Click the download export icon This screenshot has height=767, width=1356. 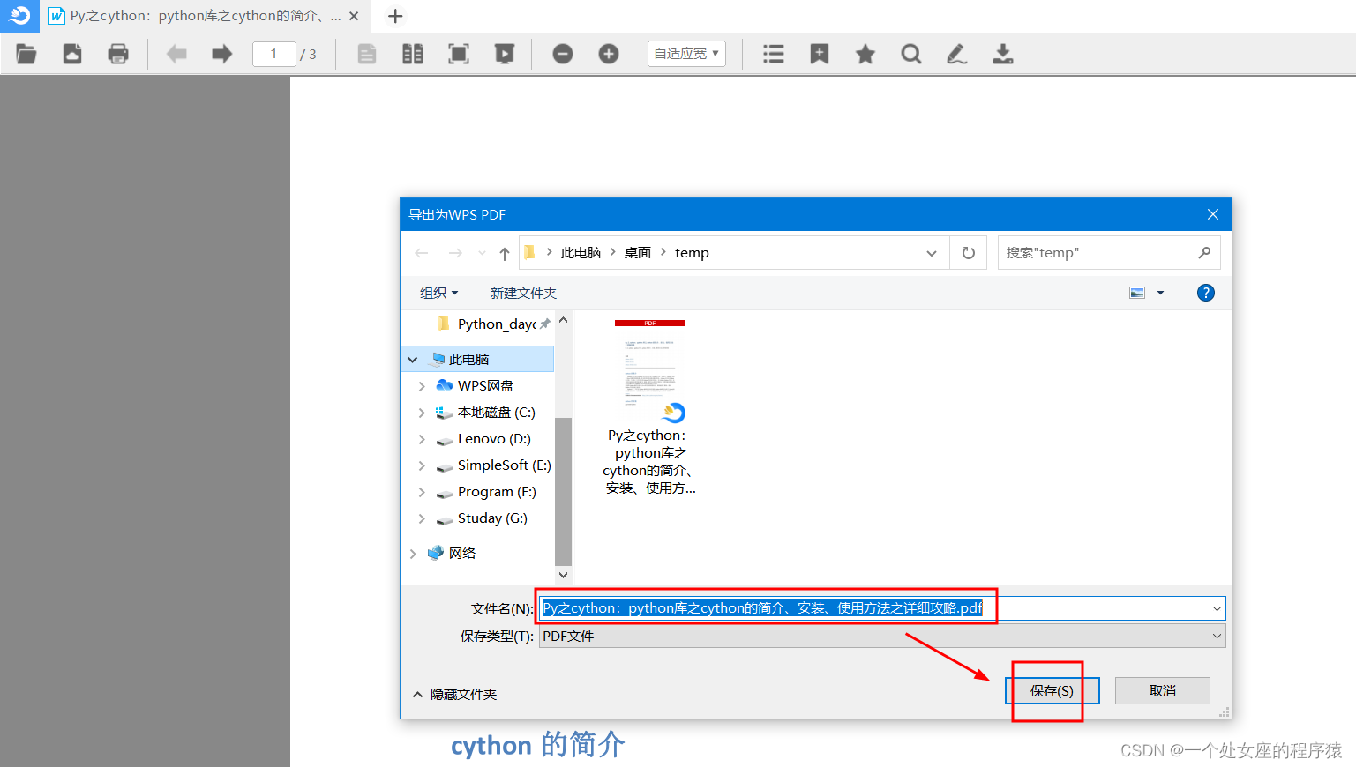point(1003,54)
